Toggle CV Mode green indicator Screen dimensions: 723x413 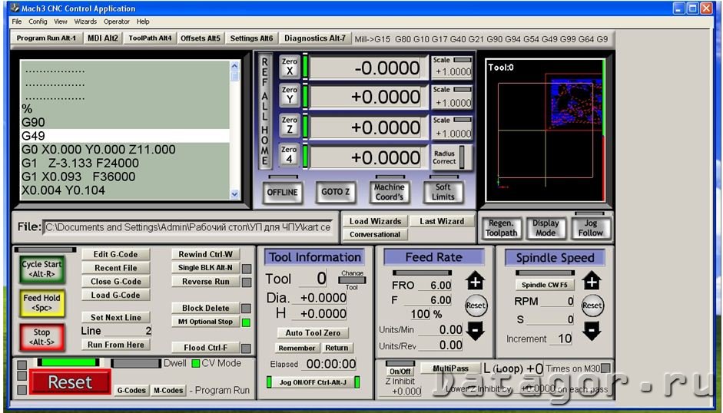195,363
